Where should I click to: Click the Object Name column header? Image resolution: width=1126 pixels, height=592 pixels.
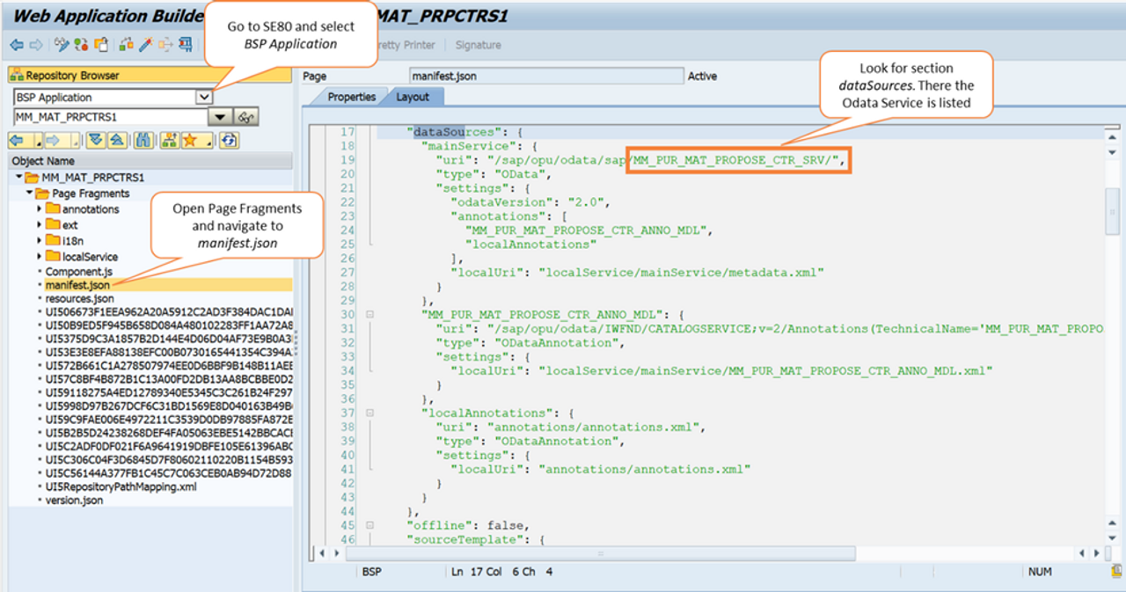click(x=150, y=161)
